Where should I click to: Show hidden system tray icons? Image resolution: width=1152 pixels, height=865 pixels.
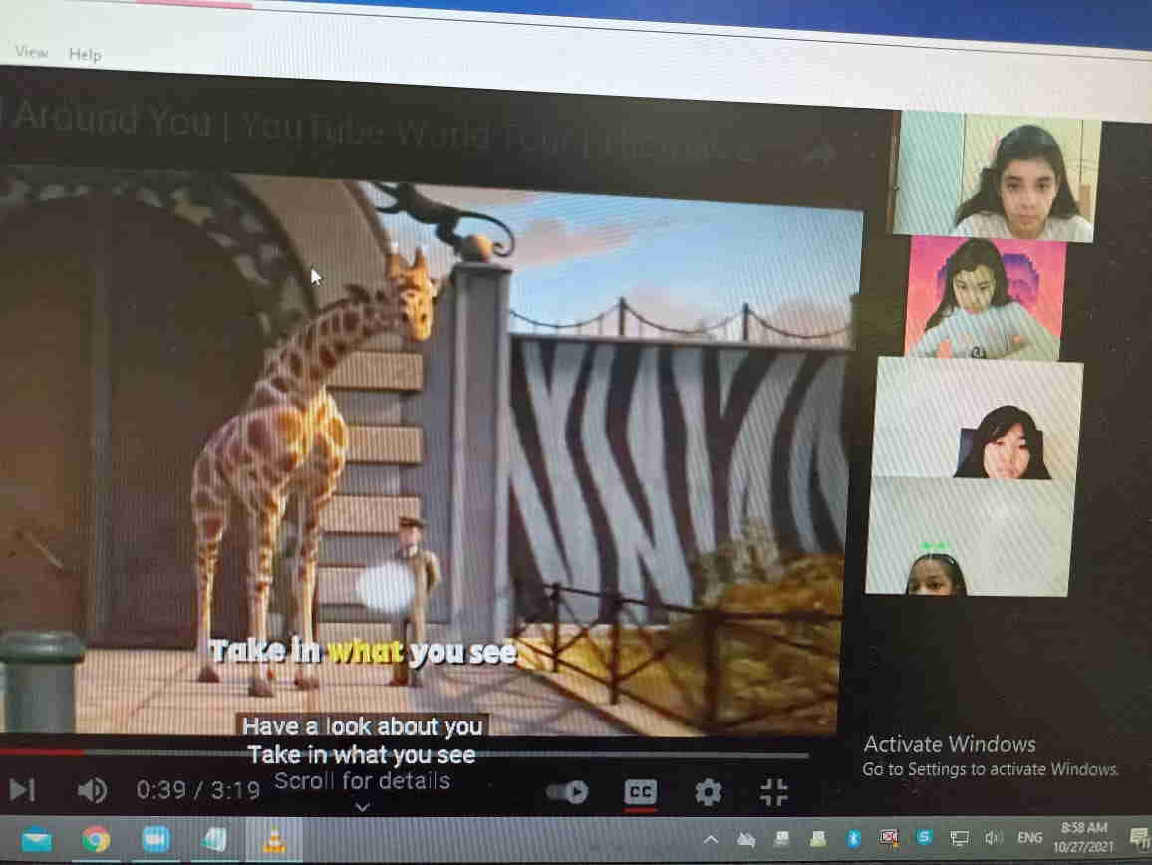coord(711,839)
